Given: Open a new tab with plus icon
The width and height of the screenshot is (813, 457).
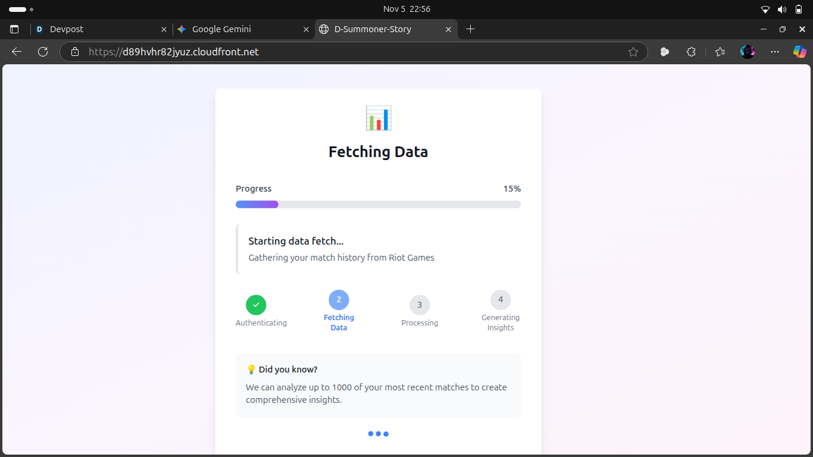Looking at the screenshot, I should 470,29.
